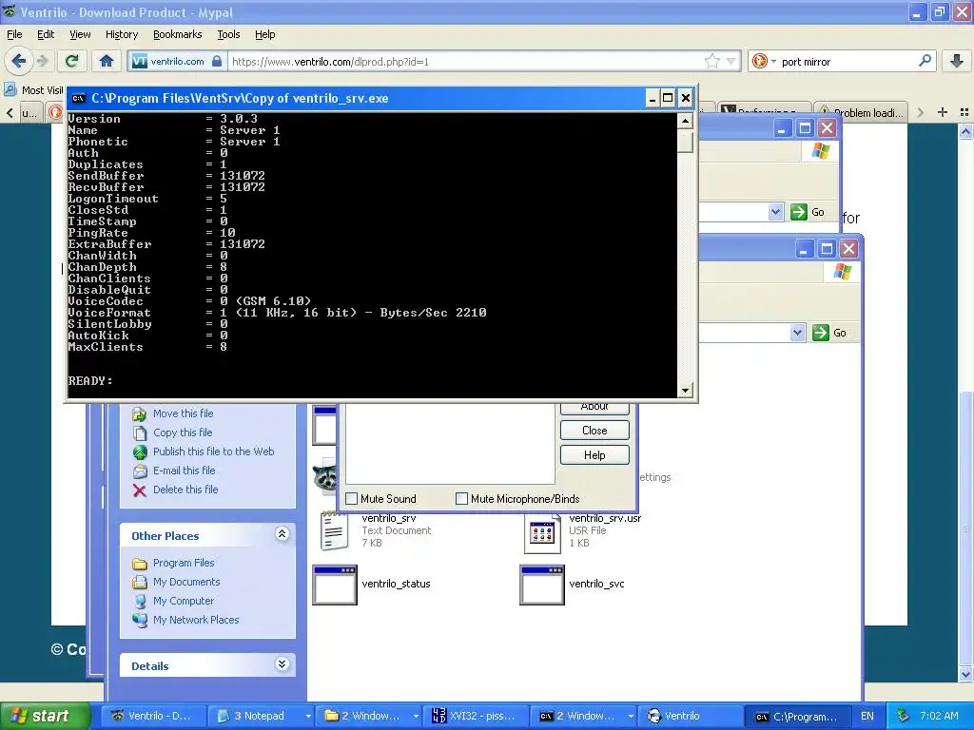
Task: Click the Move this file icon
Action: pos(140,414)
